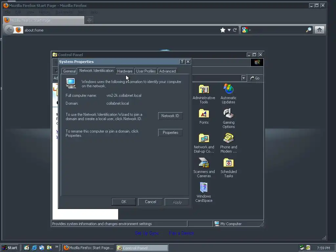Screen dimensions: 336x252
Task: Open Gaming Options icon
Action: point(228,118)
